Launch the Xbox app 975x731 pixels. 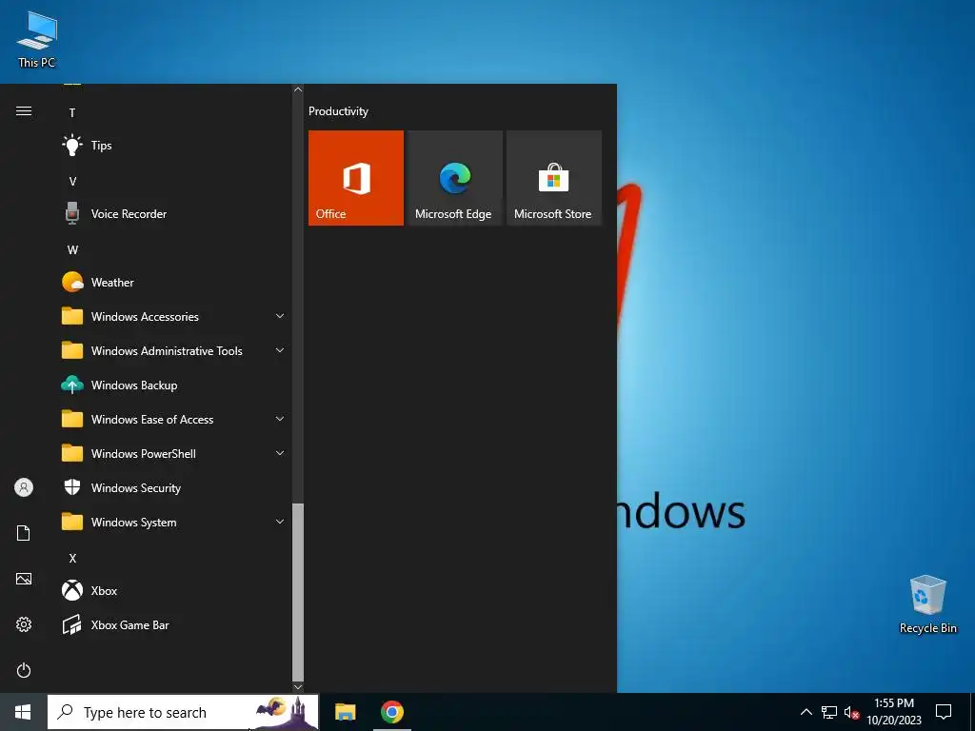click(173, 590)
